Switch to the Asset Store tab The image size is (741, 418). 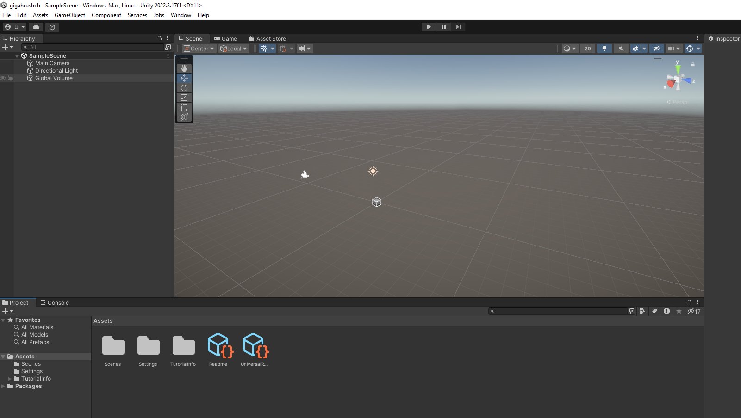coord(268,39)
